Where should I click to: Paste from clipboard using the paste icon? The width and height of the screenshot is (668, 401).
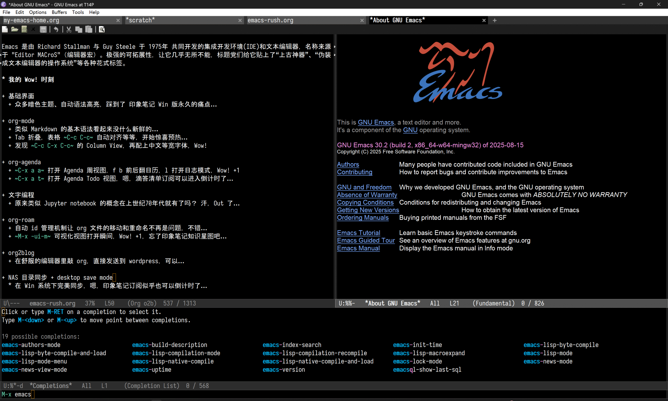click(89, 29)
